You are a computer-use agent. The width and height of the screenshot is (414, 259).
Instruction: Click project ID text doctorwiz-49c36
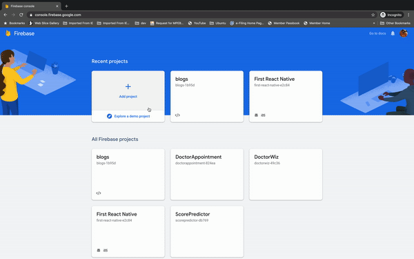(x=267, y=163)
